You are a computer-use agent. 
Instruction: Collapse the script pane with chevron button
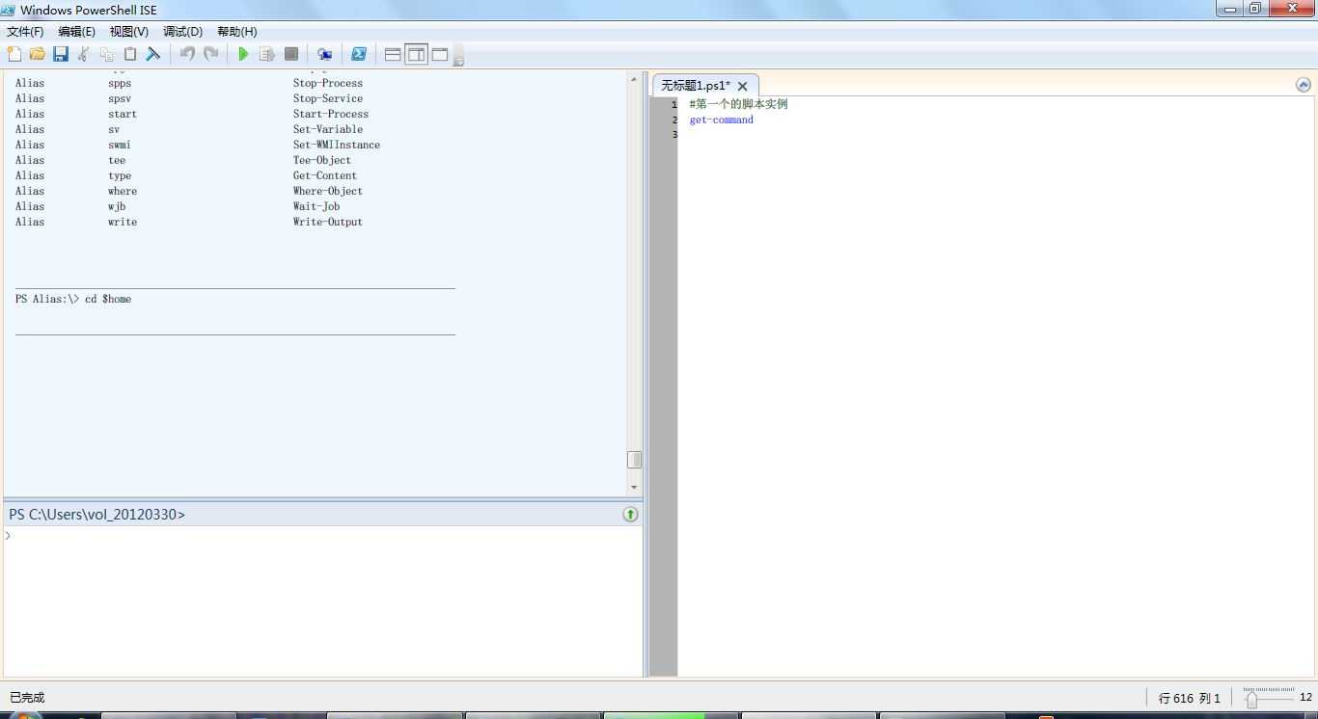pos(1304,85)
